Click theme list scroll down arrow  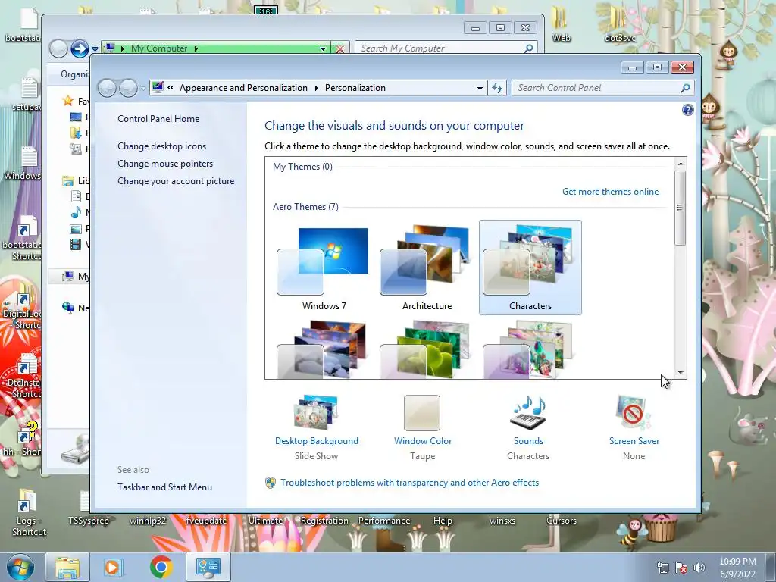(x=680, y=372)
